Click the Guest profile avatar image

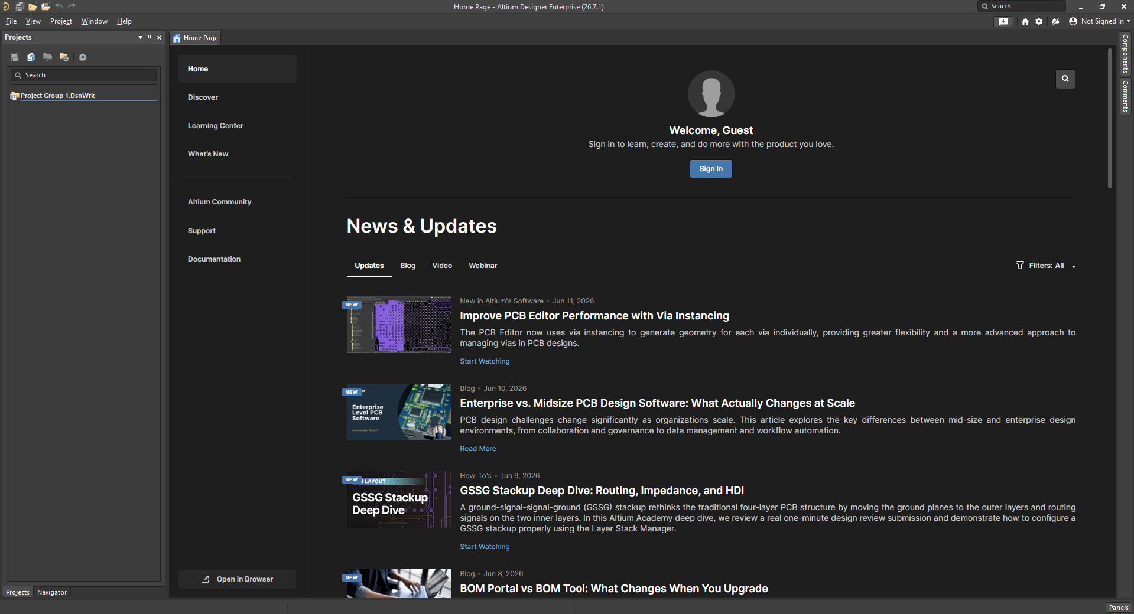pyautogui.click(x=711, y=94)
